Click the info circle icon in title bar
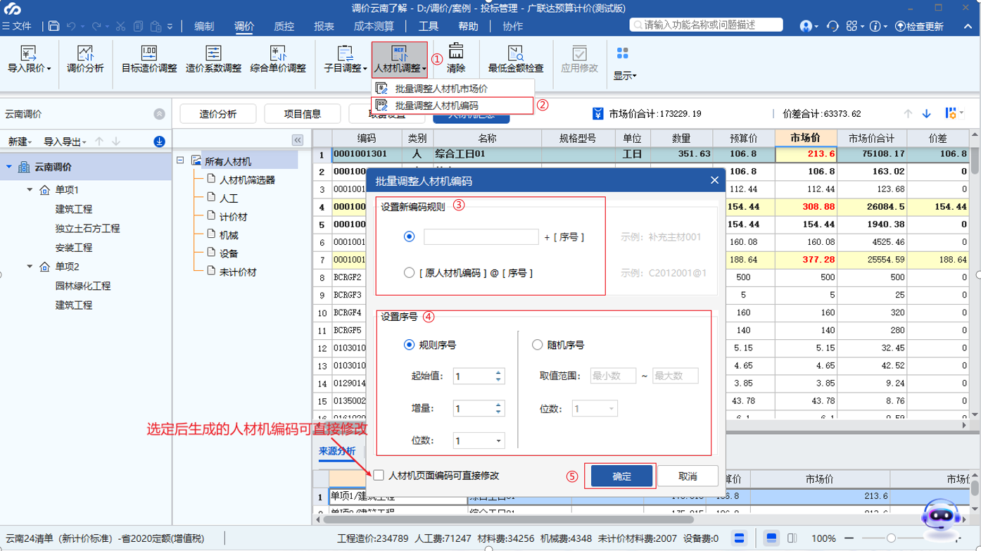This screenshot has width=981, height=551. (x=875, y=26)
